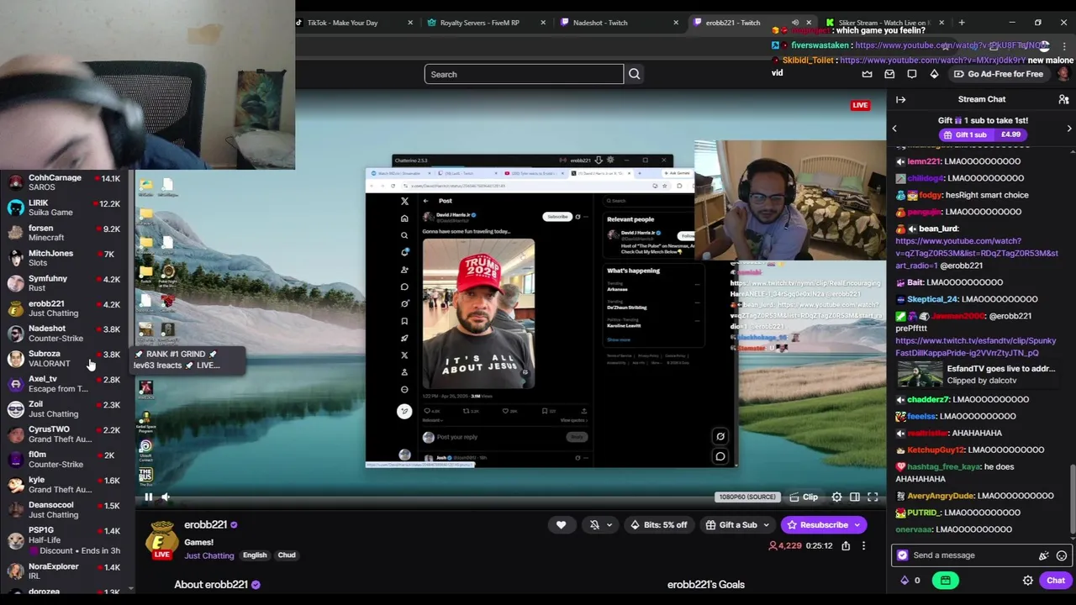Create a clip with the Clip button

click(x=804, y=497)
